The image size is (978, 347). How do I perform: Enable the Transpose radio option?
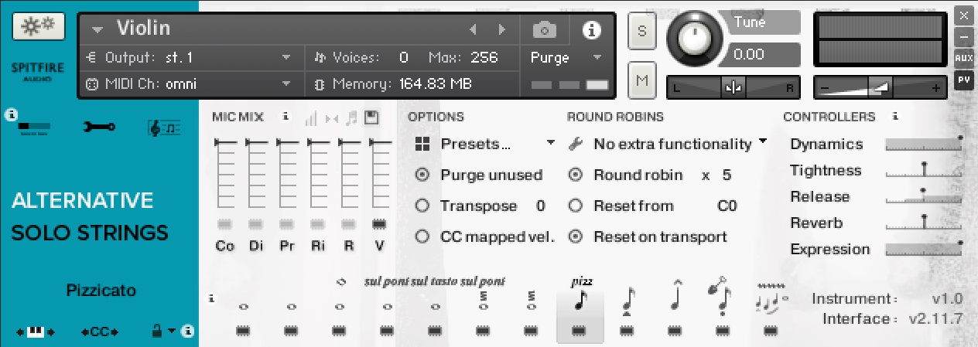(x=422, y=206)
